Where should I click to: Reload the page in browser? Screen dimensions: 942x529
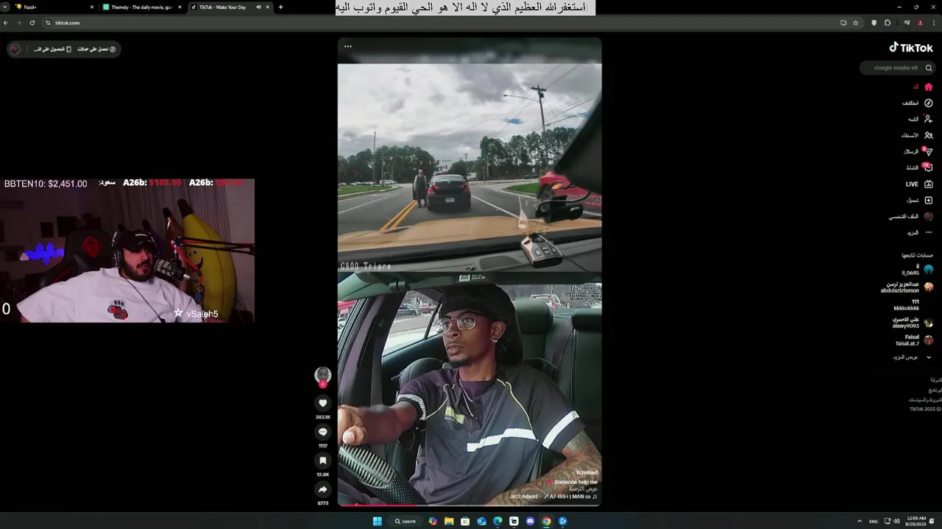coord(32,23)
